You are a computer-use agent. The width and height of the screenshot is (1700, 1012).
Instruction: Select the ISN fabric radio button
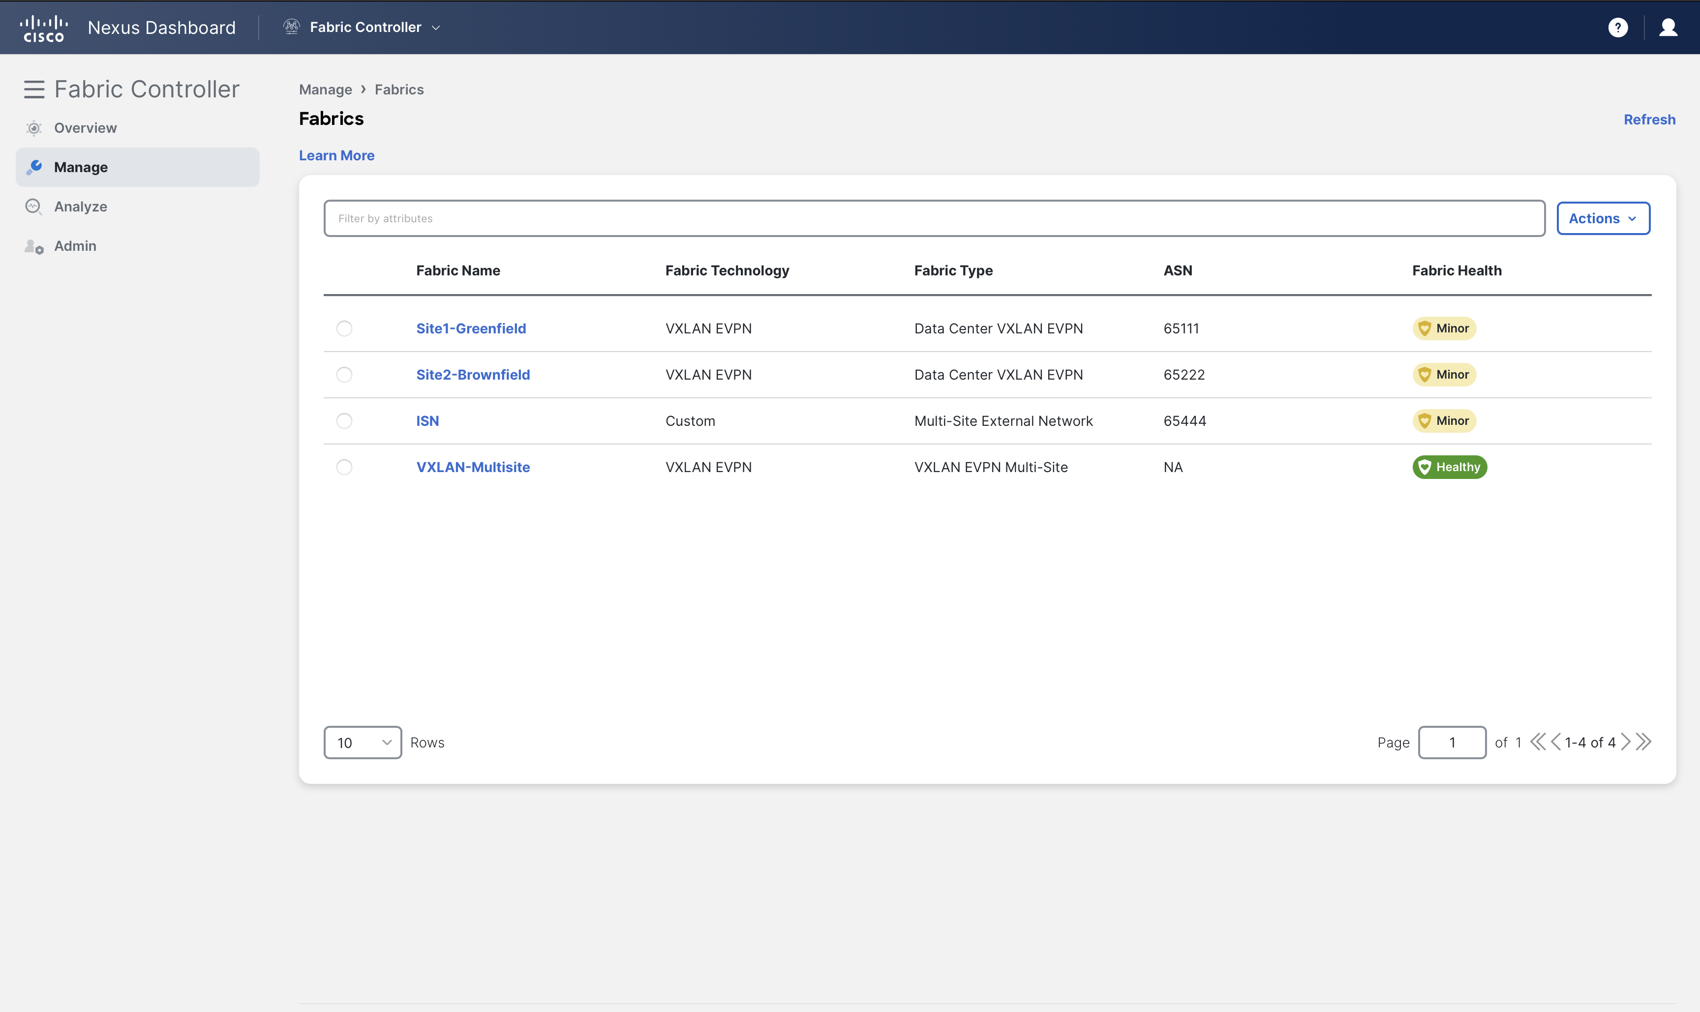pos(344,421)
